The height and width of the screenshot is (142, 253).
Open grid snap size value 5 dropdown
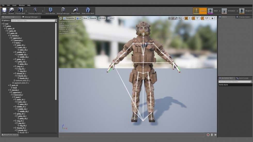(x=190, y=18)
